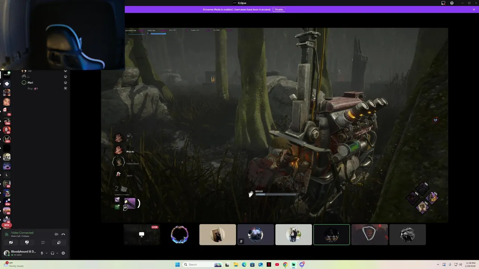Open Discord icon on taskbar

pyautogui.click(x=302, y=265)
